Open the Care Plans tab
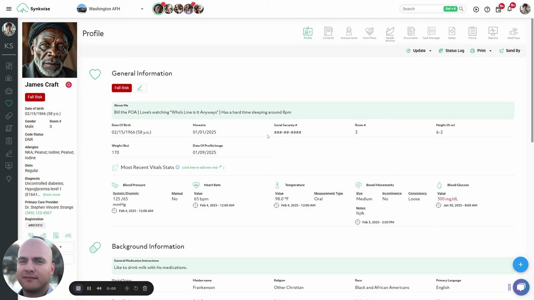Screen dimensions: 534x300 click(x=370, y=33)
